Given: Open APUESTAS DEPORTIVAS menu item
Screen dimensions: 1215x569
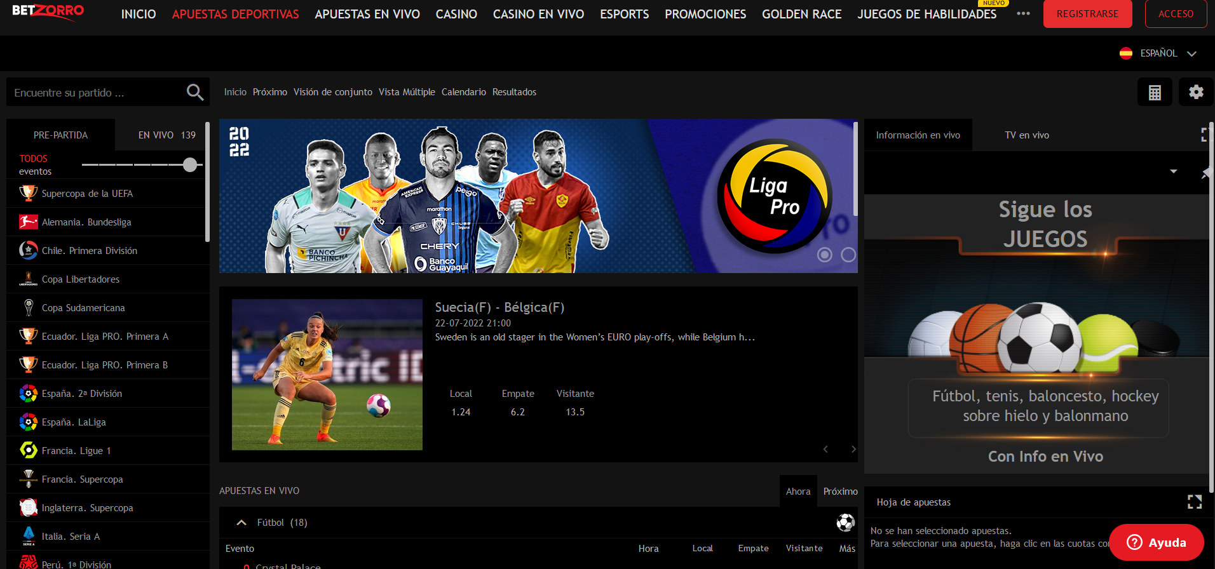Looking at the screenshot, I should (236, 14).
